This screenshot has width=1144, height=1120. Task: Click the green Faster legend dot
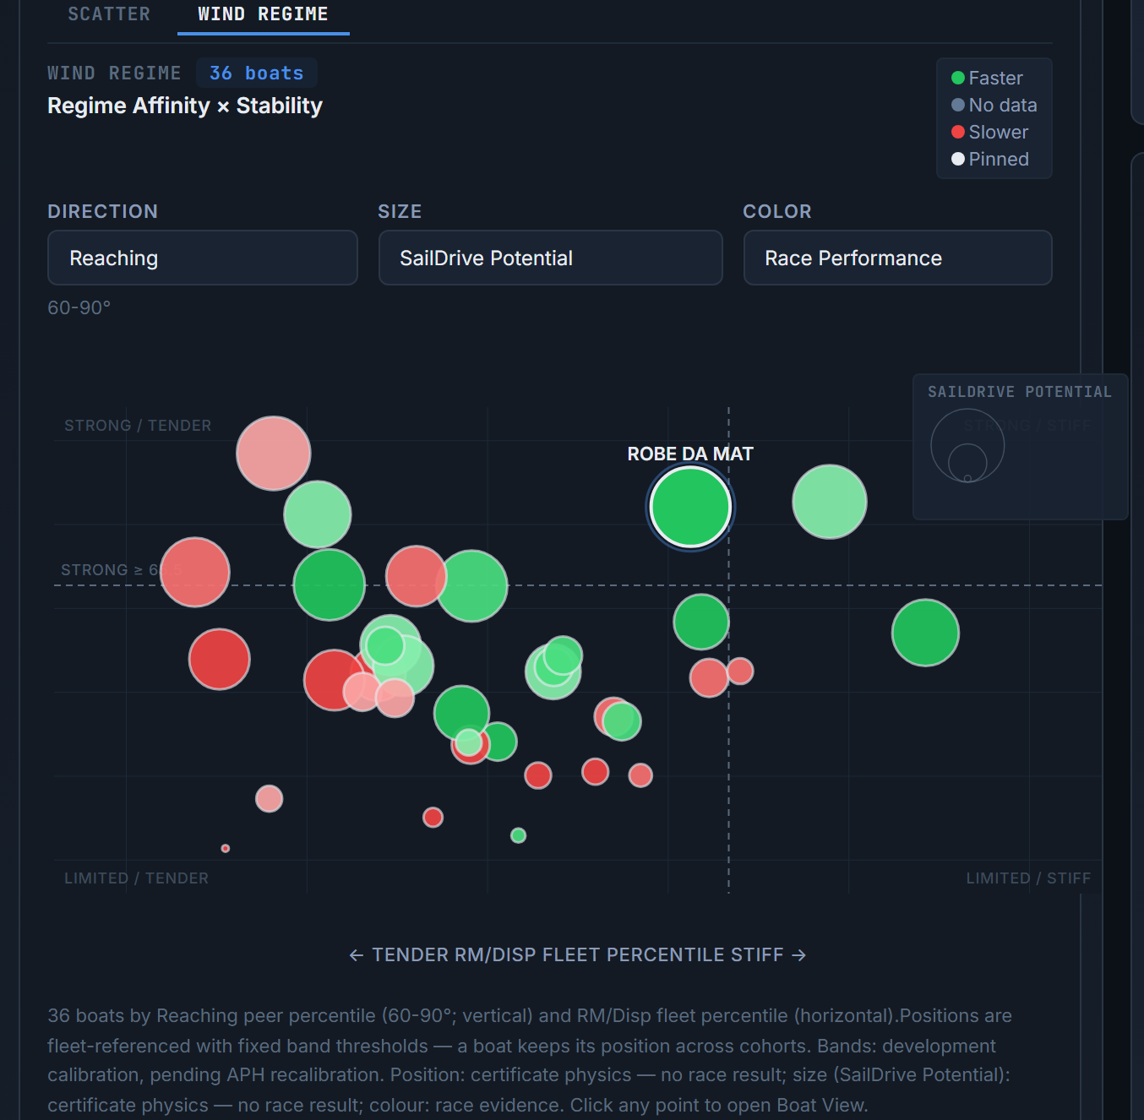pos(958,78)
